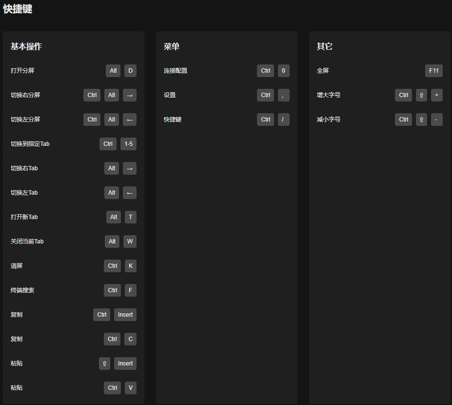
Task: Select the 减小字号 label
Action: (329, 120)
